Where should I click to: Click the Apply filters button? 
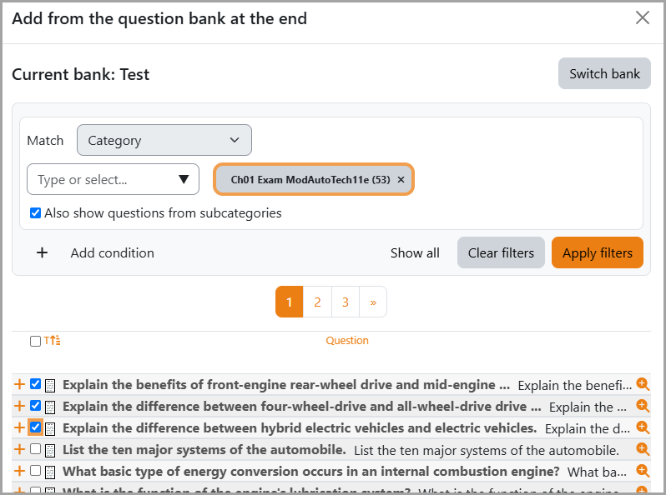click(x=598, y=252)
